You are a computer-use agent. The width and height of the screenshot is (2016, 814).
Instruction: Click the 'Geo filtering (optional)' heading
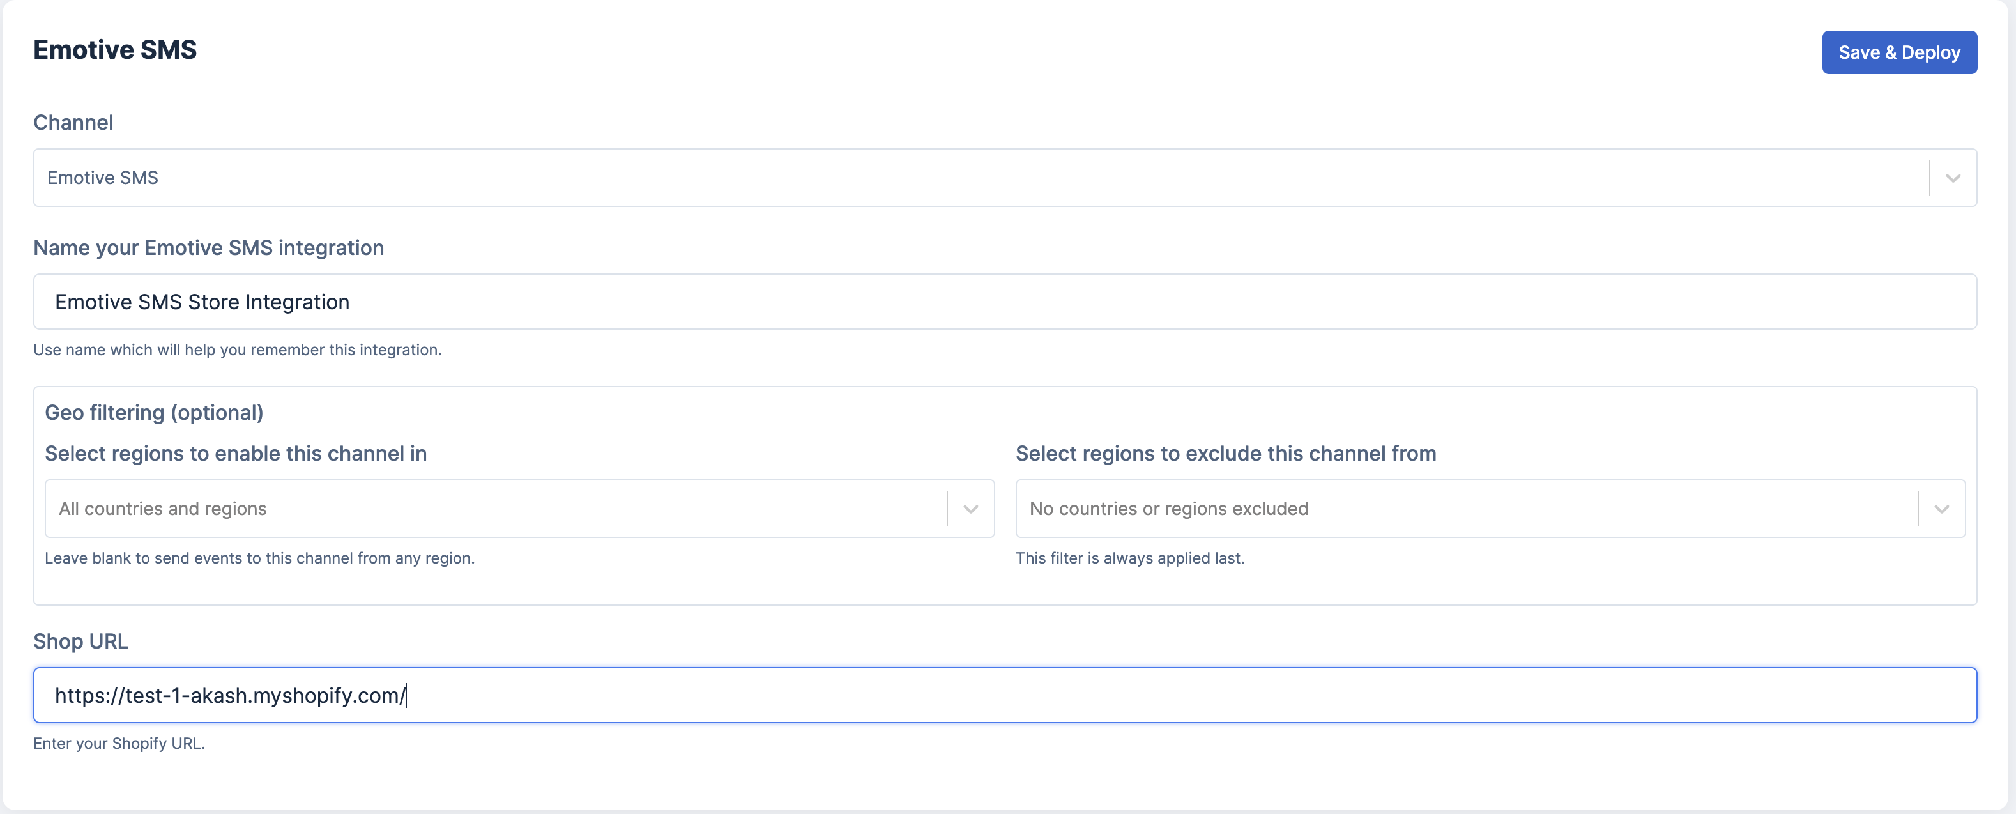click(154, 413)
